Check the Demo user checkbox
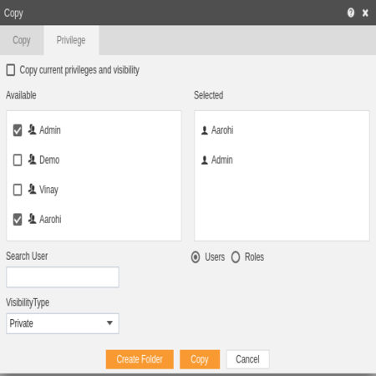The width and height of the screenshot is (376, 376). (x=18, y=160)
